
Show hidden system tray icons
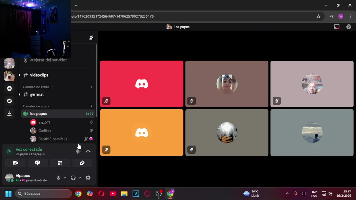(x=287, y=194)
